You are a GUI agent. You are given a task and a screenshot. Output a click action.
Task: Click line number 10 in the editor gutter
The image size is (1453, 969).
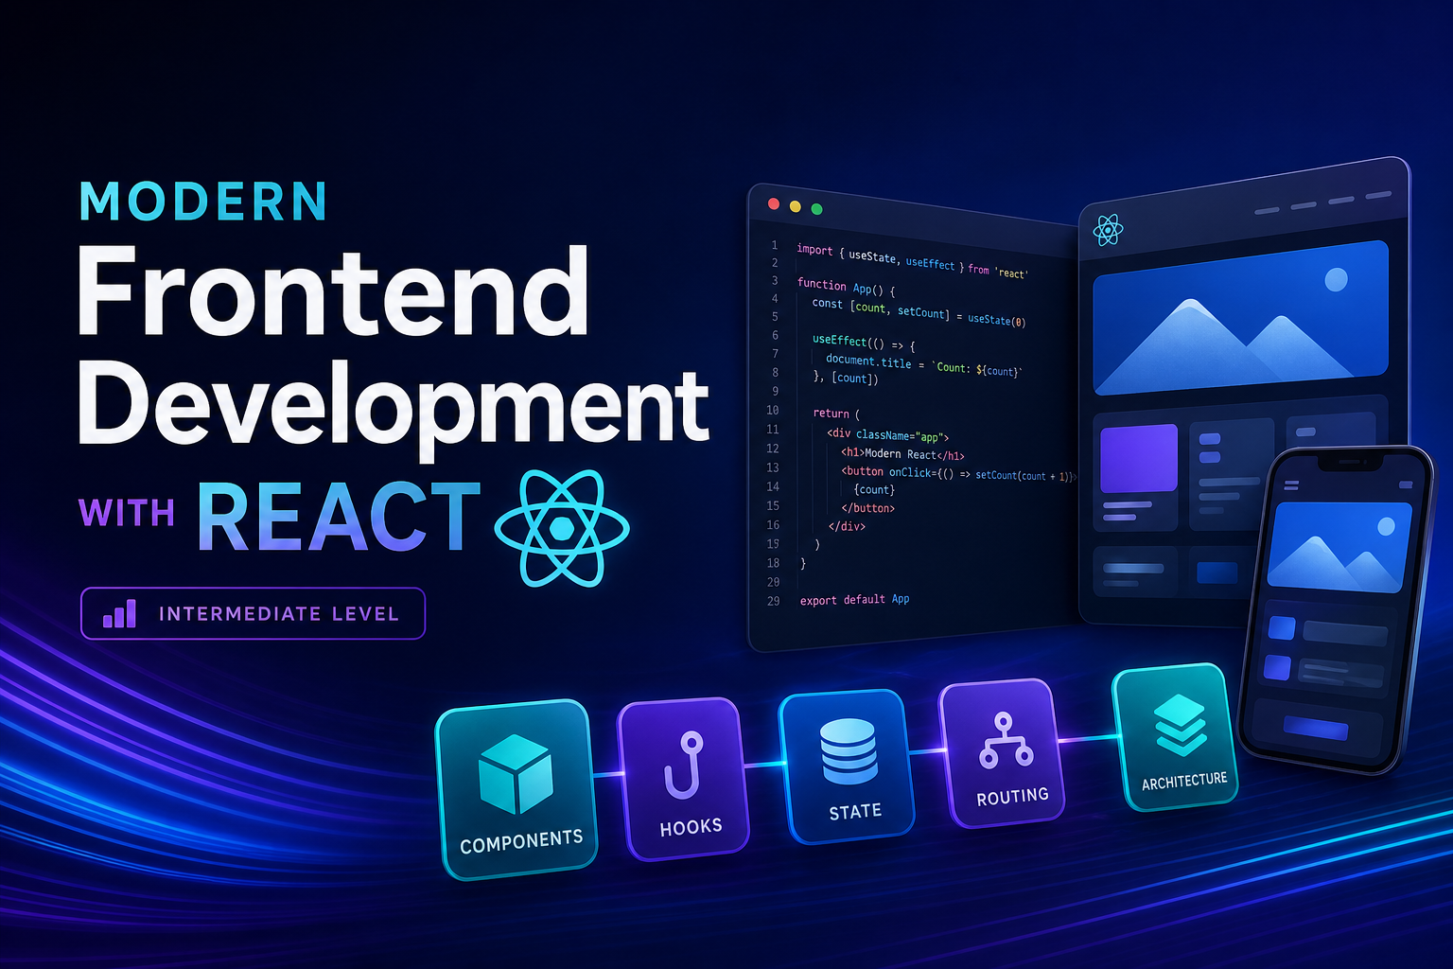tap(773, 410)
